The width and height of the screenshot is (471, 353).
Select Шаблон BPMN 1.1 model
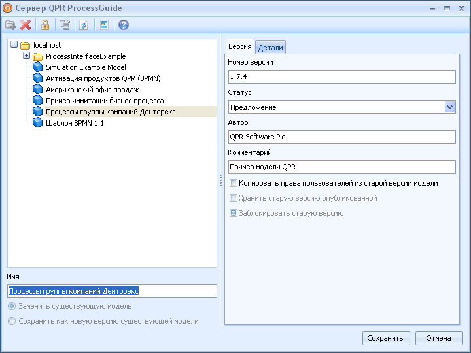(x=75, y=123)
